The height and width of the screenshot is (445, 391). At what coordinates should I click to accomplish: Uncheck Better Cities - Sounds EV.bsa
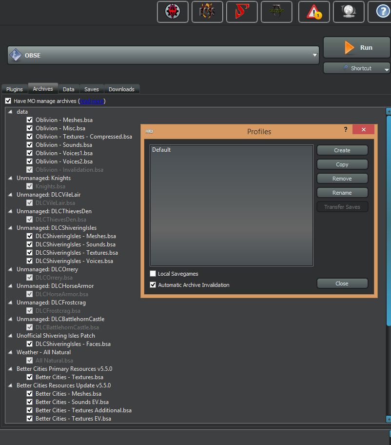[x=29, y=402]
